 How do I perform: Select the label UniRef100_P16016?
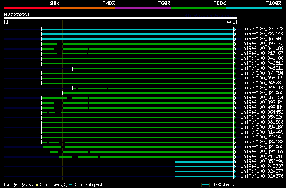(x=262, y=157)
